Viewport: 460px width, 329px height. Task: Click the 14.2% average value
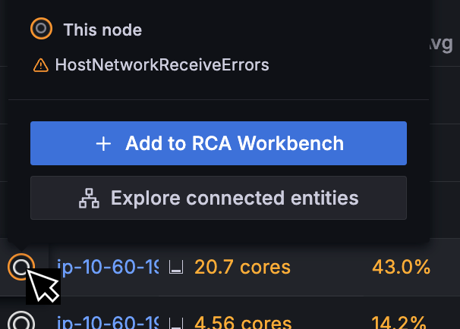(x=401, y=321)
